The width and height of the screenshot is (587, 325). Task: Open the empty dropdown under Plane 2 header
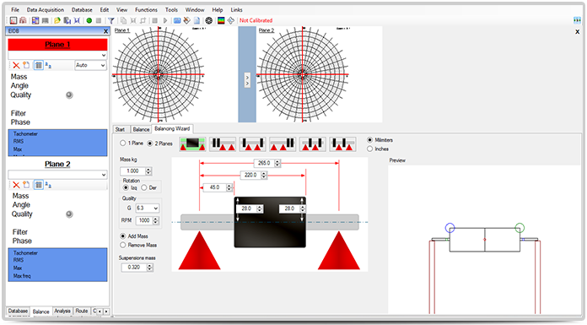[x=57, y=175]
